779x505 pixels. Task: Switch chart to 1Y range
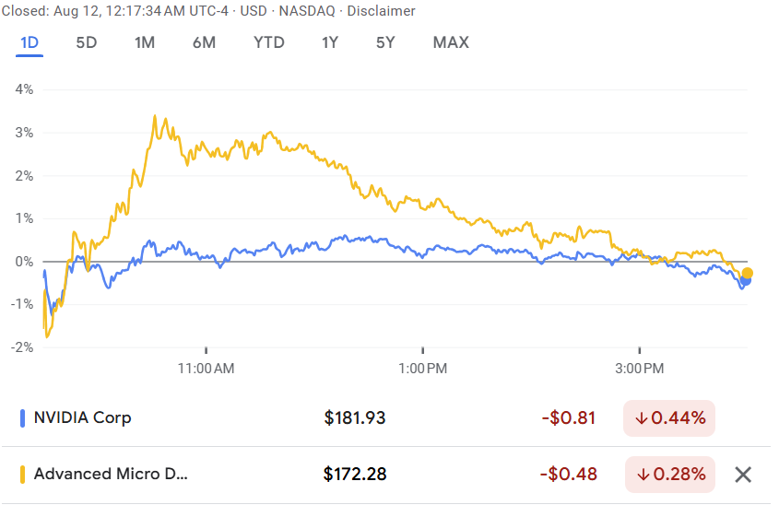pyautogui.click(x=330, y=42)
